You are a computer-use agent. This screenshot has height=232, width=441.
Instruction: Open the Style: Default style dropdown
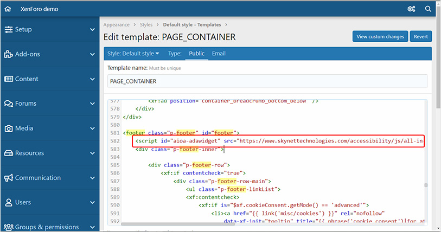click(133, 54)
